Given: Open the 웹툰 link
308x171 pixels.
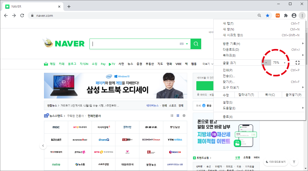Looking at the screenshot, I should [194, 64].
